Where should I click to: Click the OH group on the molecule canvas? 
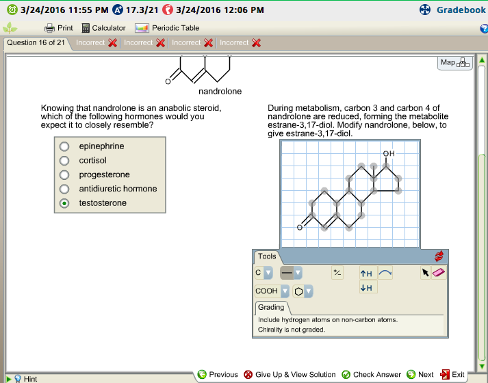point(389,153)
